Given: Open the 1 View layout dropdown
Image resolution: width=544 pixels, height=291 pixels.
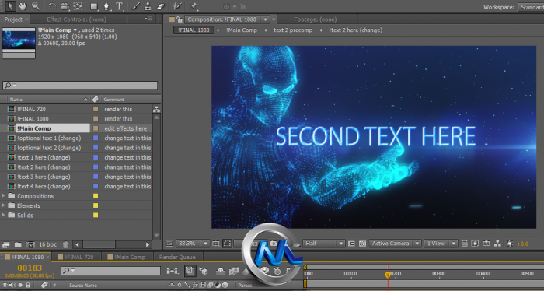Looking at the screenshot, I should [x=441, y=244].
